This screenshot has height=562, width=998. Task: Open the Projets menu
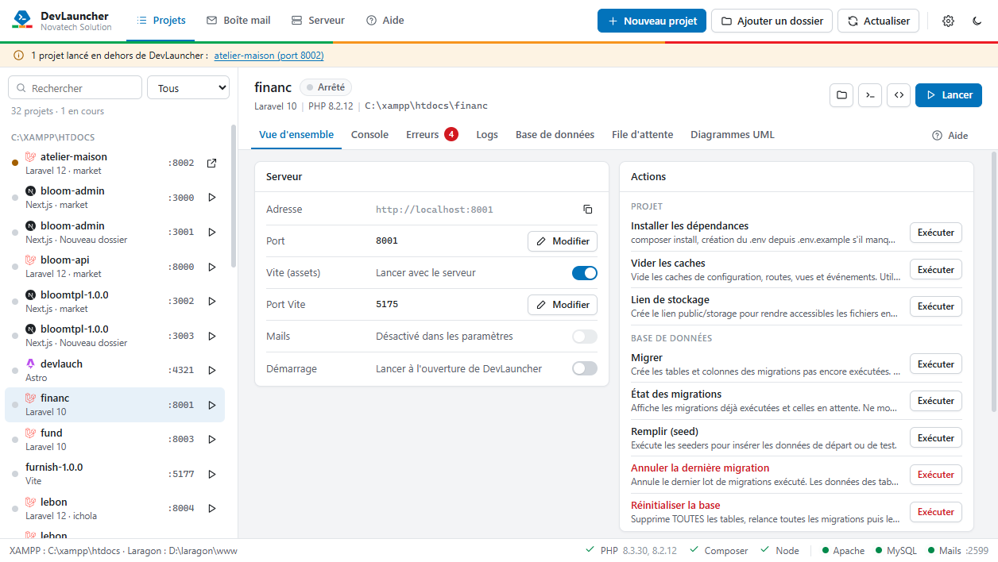click(161, 21)
